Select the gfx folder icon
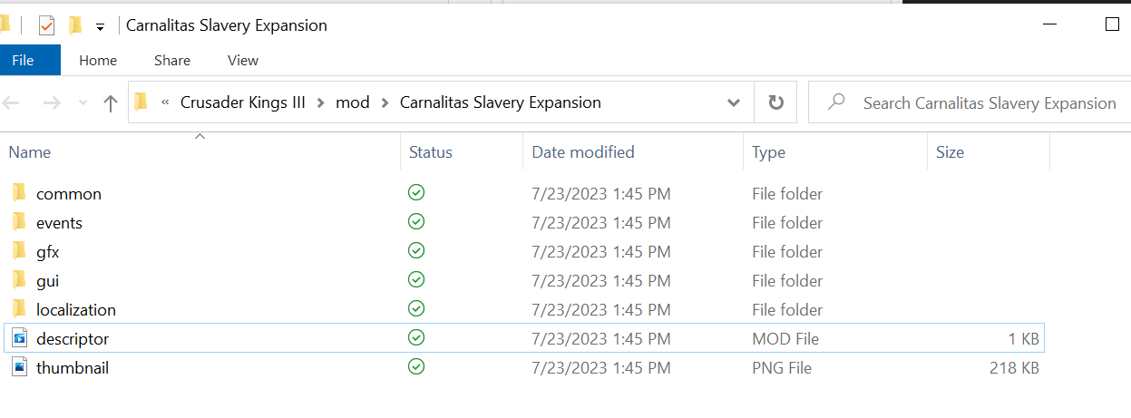 pos(19,251)
